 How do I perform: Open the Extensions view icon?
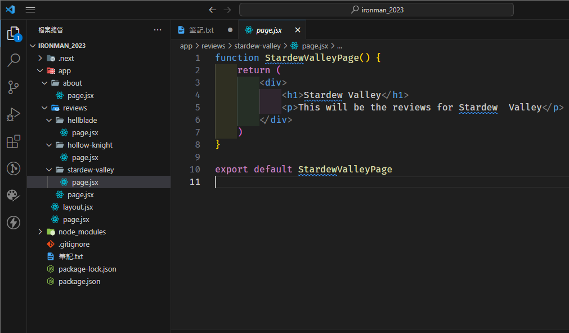(14, 141)
